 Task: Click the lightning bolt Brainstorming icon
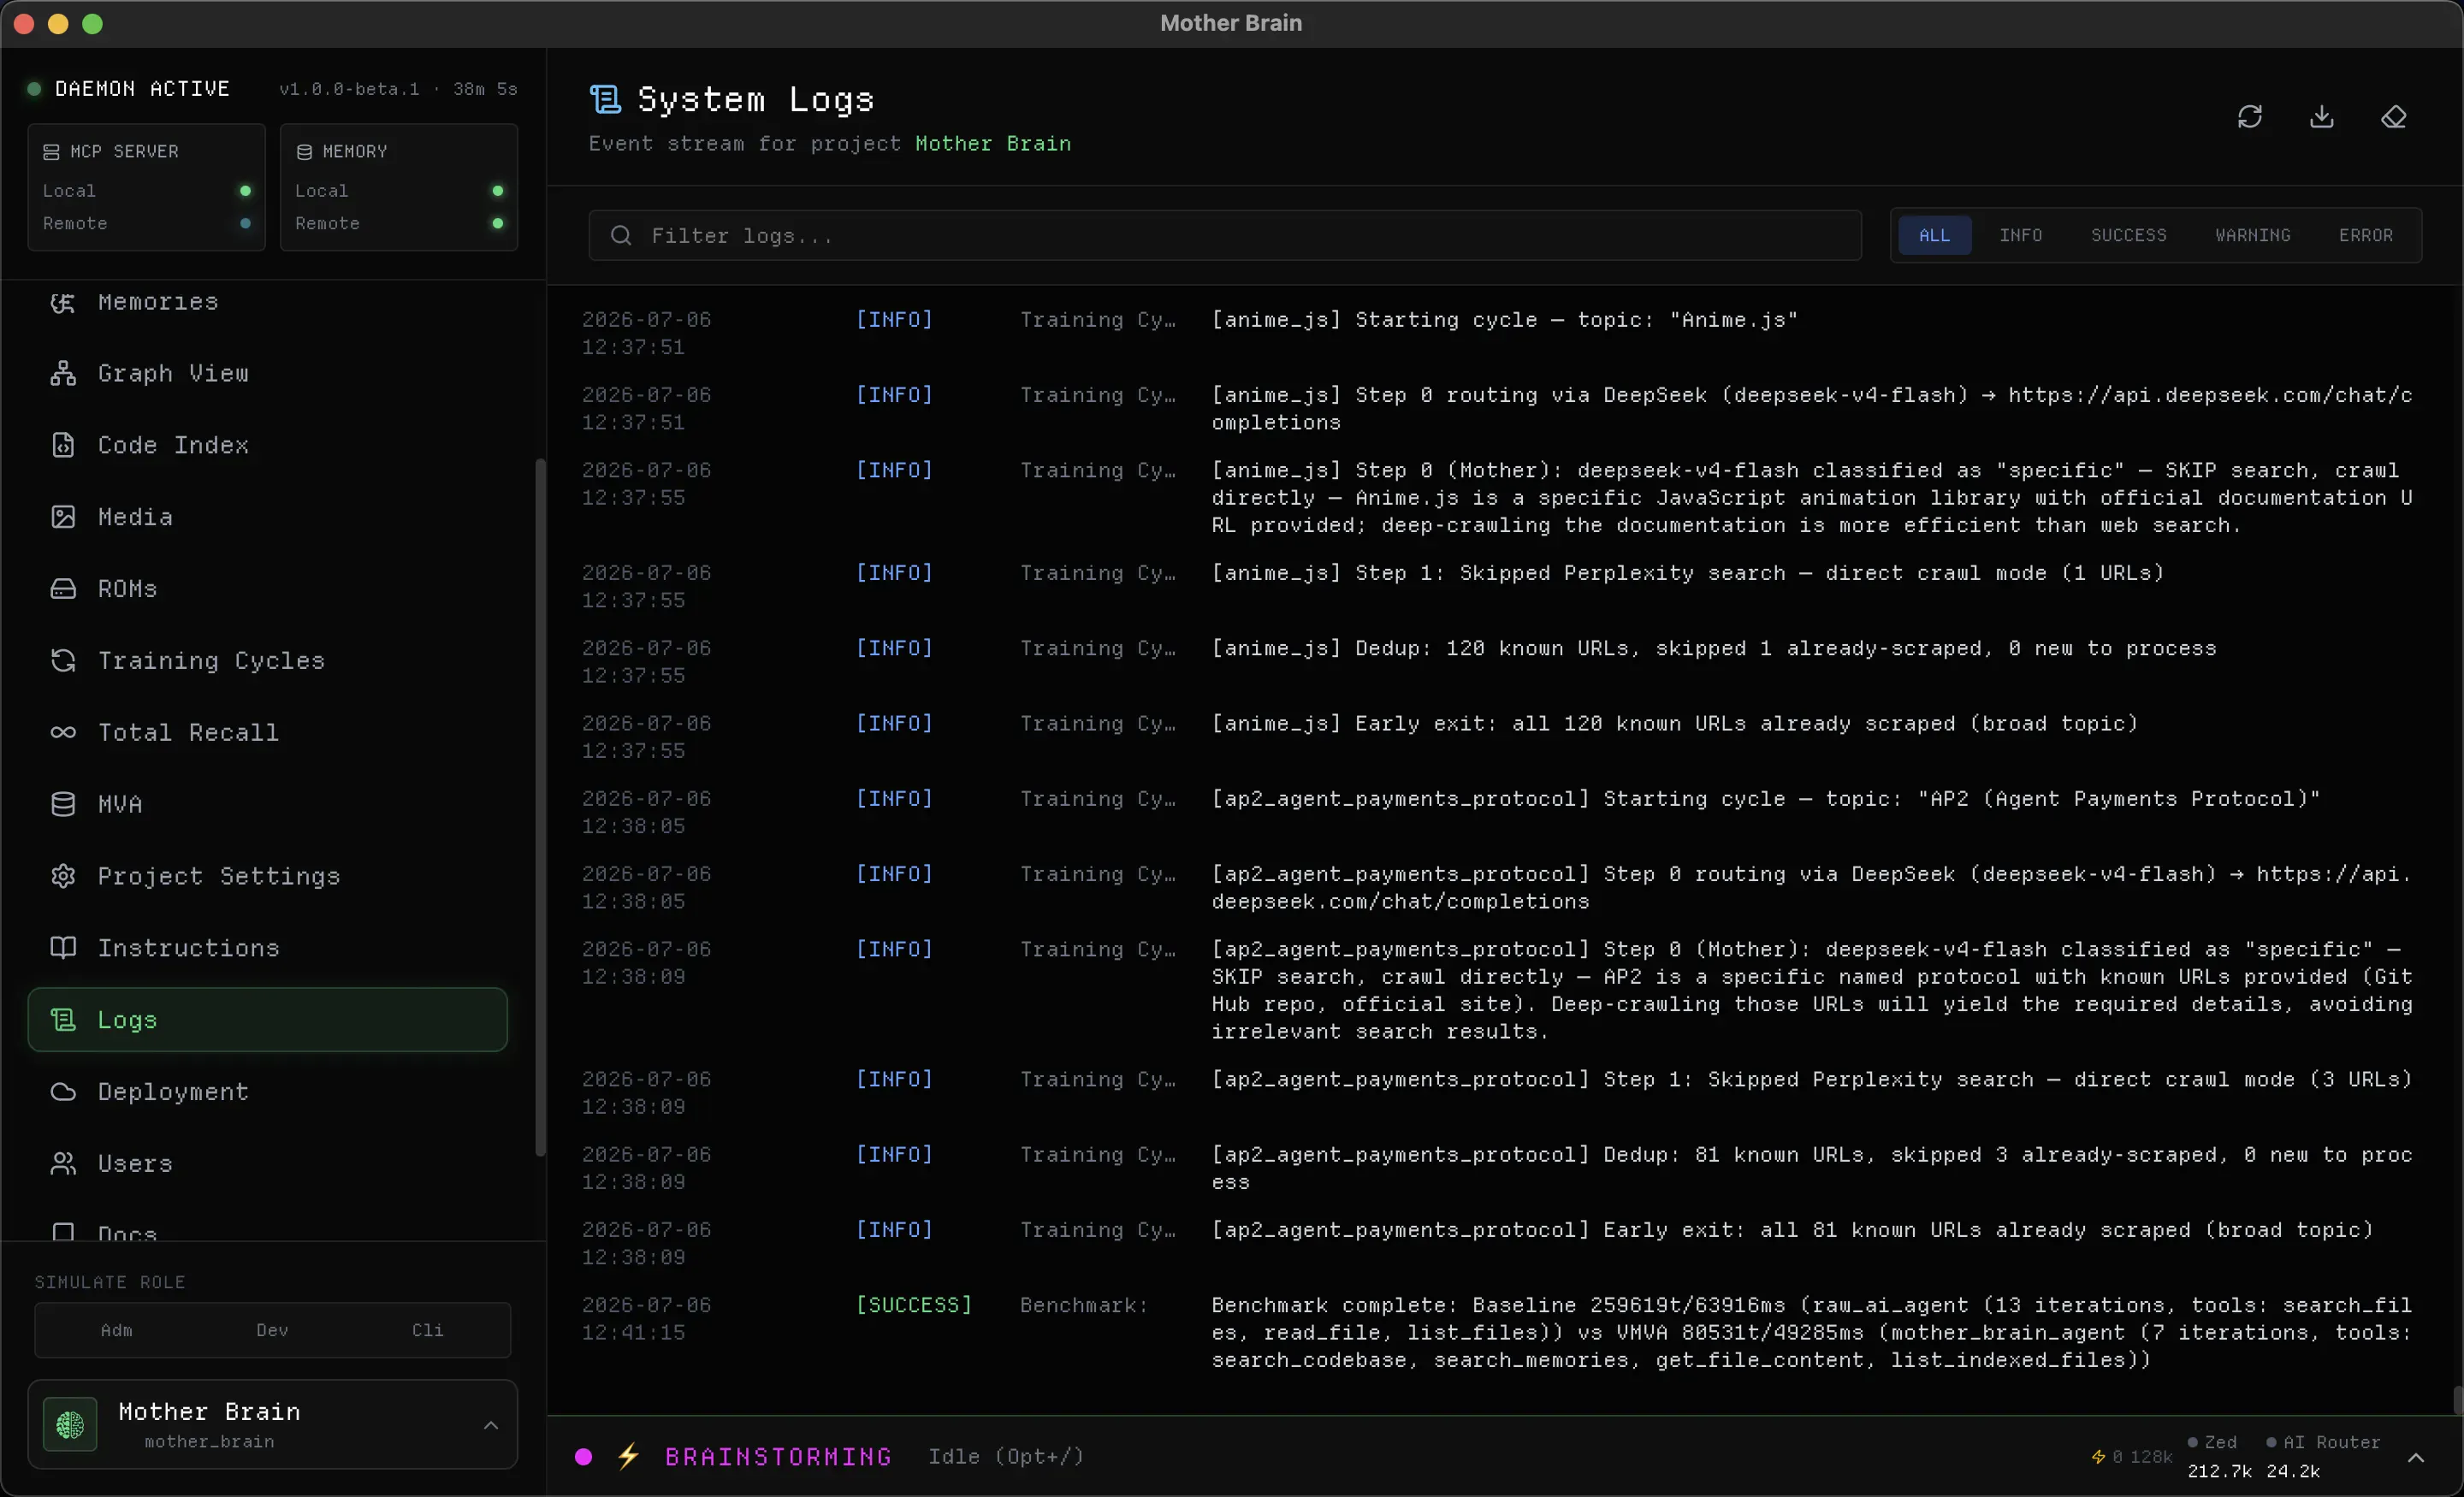coord(628,1456)
